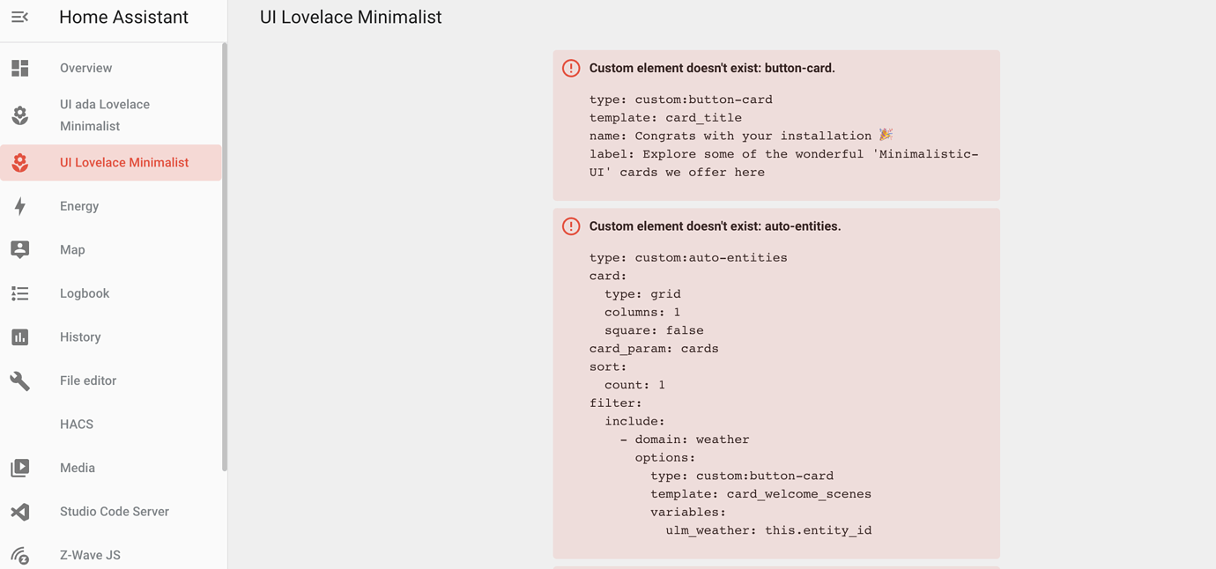Click the Map person icon
The height and width of the screenshot is (569, 1216).
point(19,249)
